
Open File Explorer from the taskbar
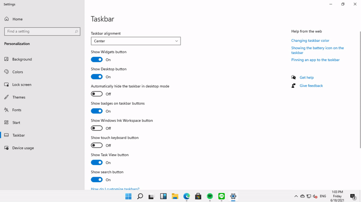tap(175, 196)
